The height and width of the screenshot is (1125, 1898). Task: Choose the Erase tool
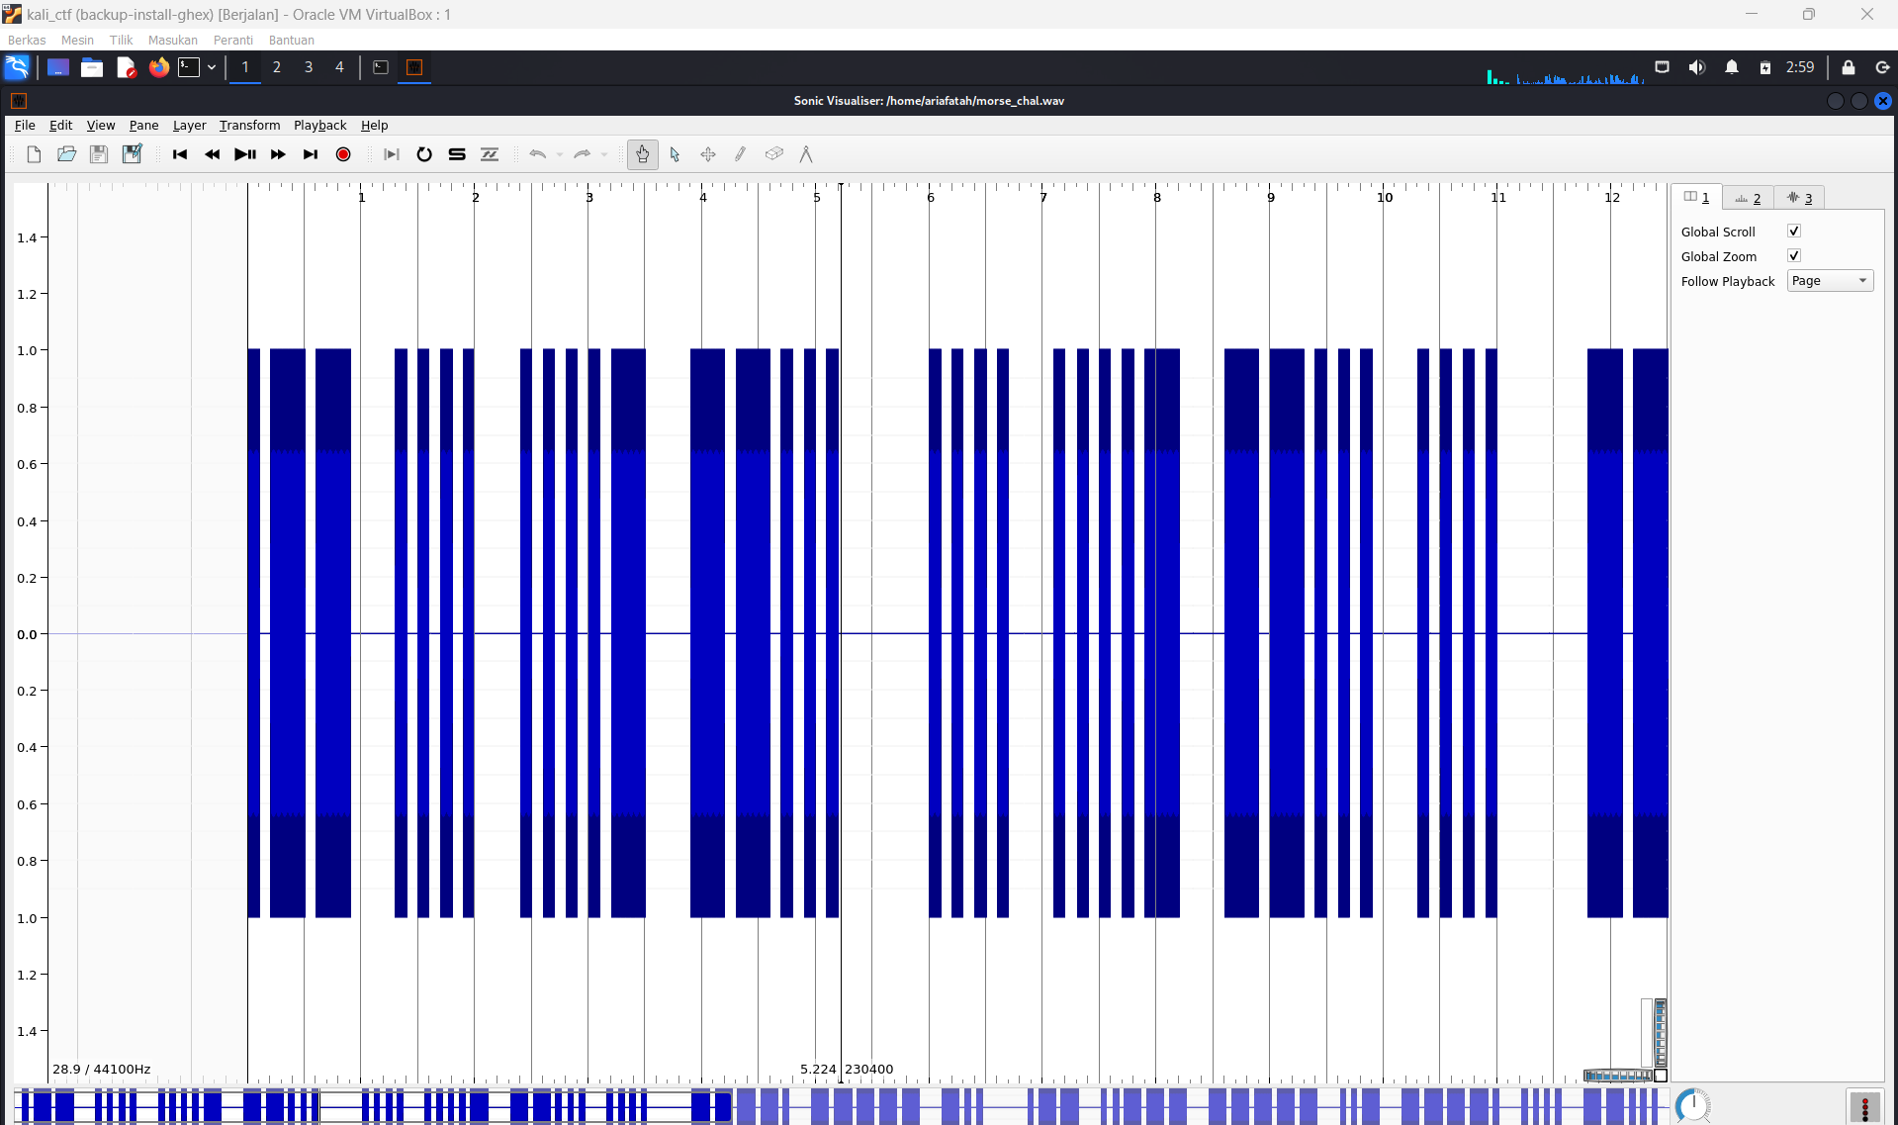pyautogui.click(x=773, y=154)
